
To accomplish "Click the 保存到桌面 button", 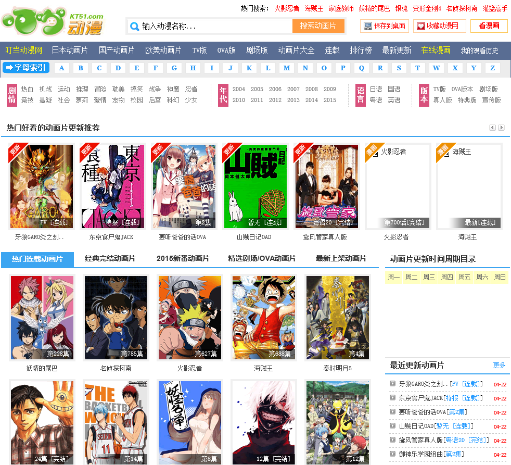I will [385, 26].
